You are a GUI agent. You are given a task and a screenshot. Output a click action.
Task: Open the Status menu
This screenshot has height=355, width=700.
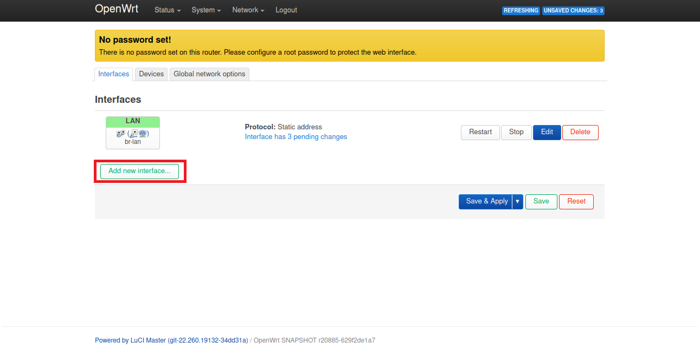tap(168, 10)
